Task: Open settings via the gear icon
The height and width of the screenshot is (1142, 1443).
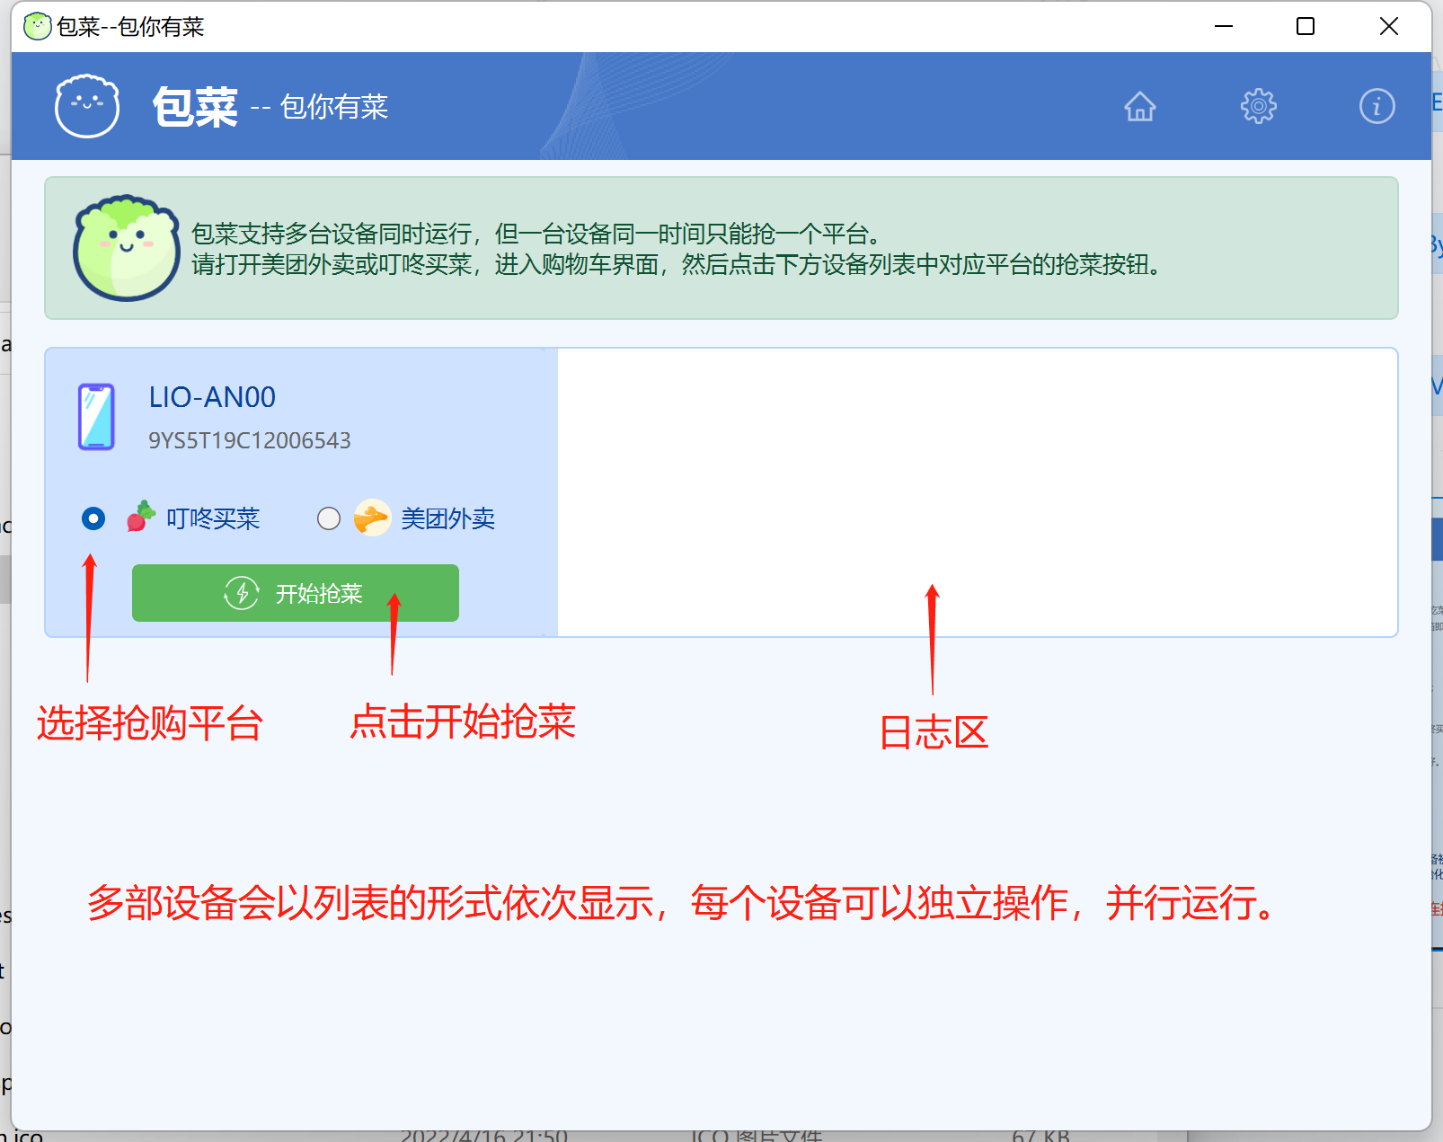Action: [1259, 106]
